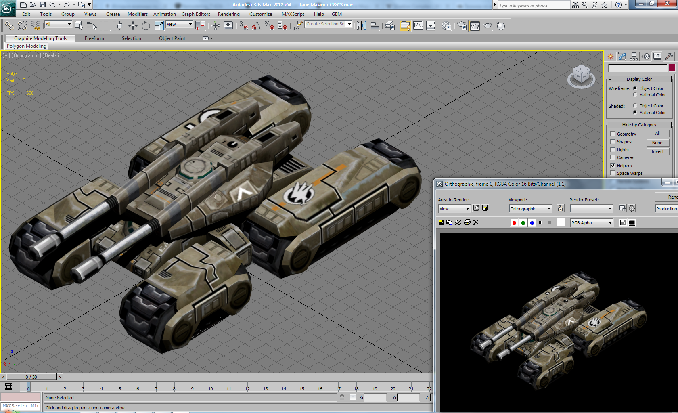
Task: Click the Select and Link tool
Action: (x=9, y=26)
